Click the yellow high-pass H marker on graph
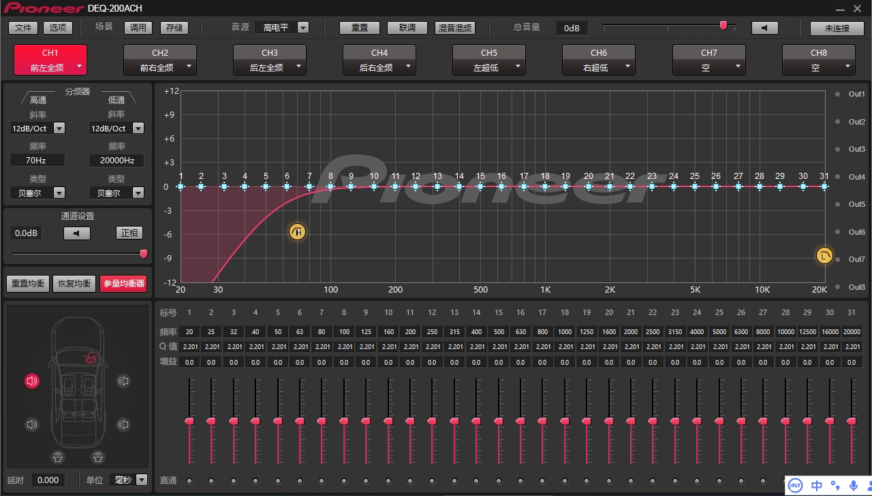This screenshot has height=496, width=872. (x=297, y=232)
